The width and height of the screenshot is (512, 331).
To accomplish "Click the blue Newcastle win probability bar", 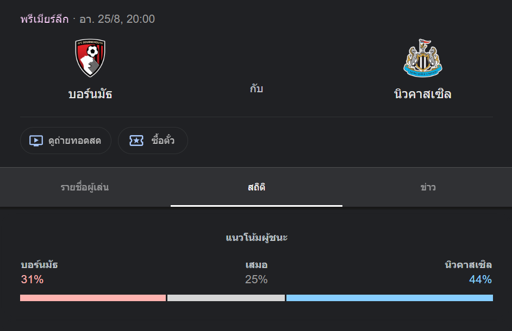I will point(389,298).
